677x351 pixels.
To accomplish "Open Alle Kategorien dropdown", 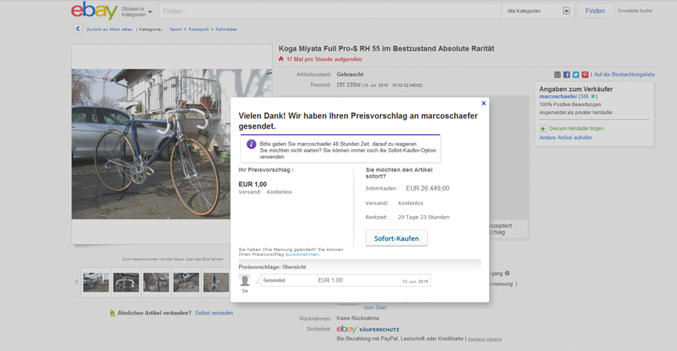I will click(537, 11).
